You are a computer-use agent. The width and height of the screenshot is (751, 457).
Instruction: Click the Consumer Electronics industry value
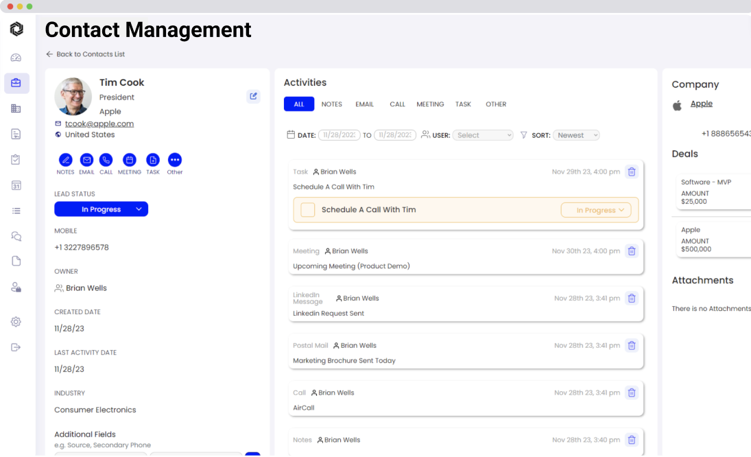pyautogui.click(x=95, y=410)
